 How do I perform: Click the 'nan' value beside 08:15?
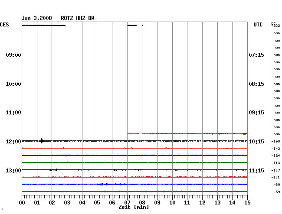click(x=277, y=84)
